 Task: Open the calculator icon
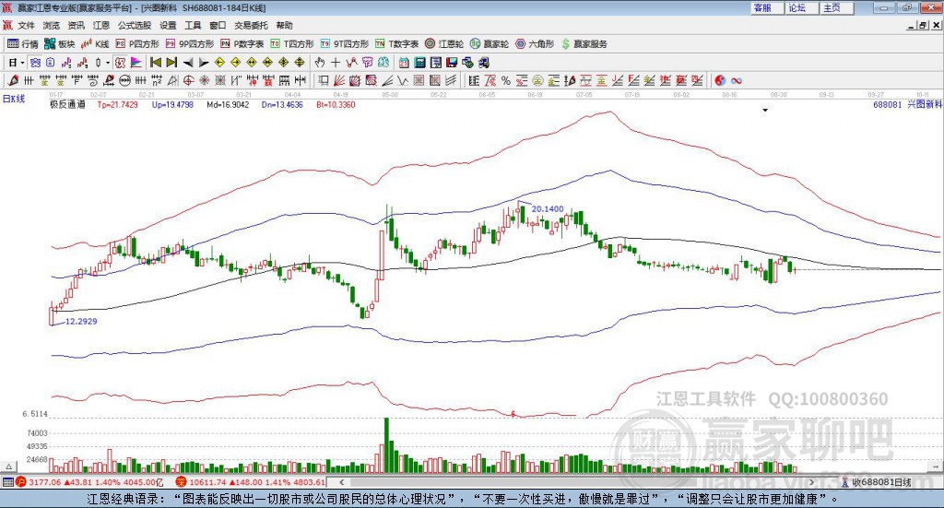click(420, 63)
